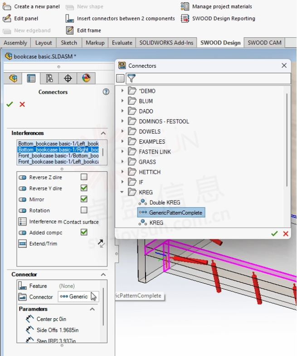Collapse the Connector section

(103, 275)
